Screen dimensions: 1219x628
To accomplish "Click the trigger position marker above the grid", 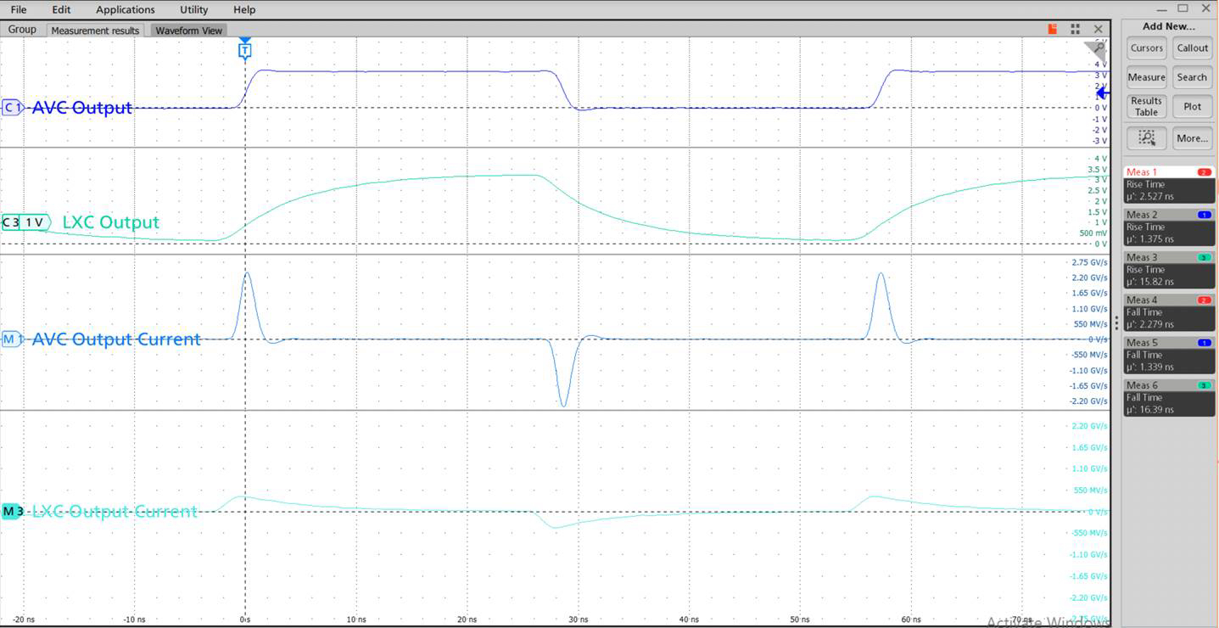I will point(244,49).
